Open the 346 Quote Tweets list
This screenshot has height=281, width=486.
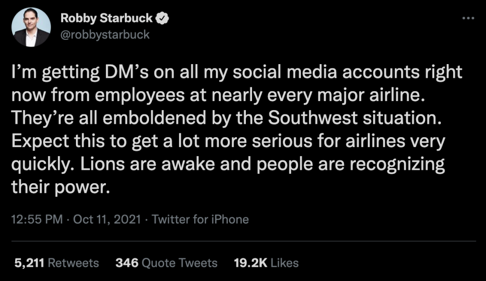(166, 263)
